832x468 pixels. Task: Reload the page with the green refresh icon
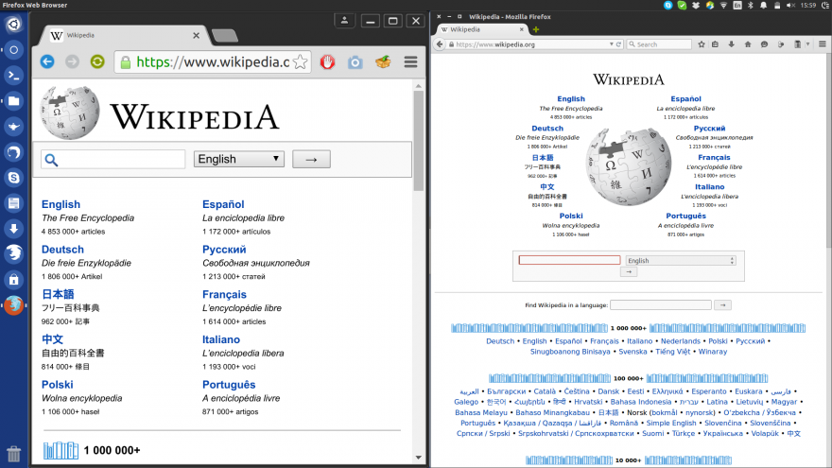(x=97, y=62)
